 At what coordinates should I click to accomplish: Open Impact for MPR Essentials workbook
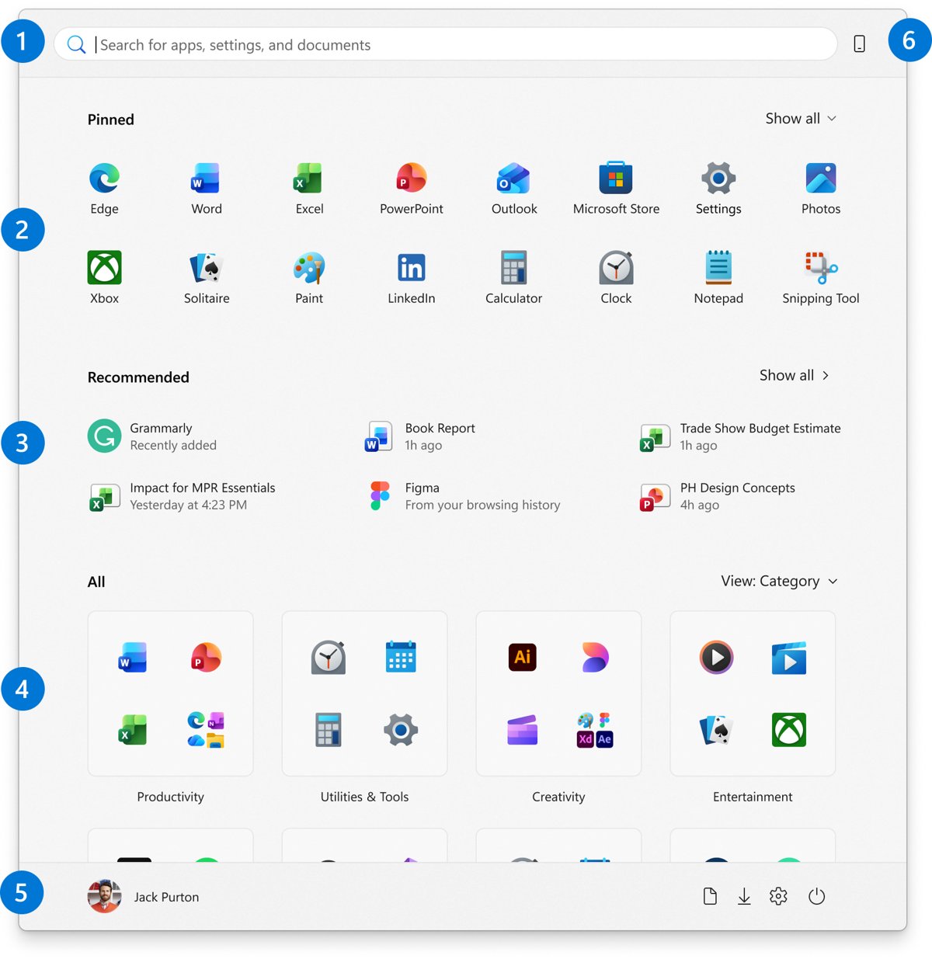click(x=182, y=496)
